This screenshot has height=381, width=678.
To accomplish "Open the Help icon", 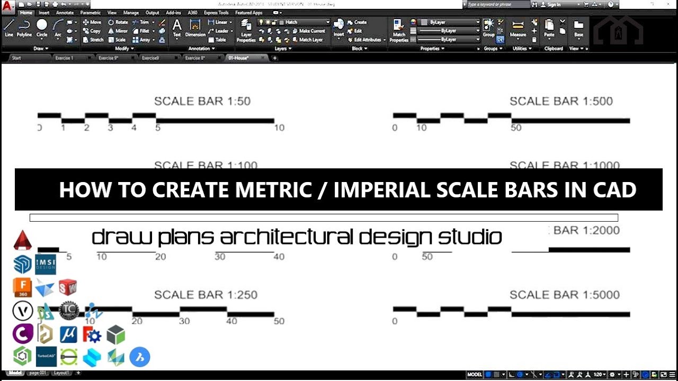I will (x=611, y=4).
